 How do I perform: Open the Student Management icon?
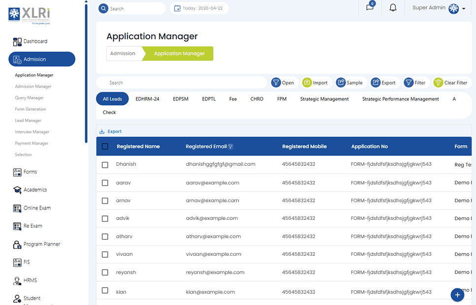click(17, 299)
